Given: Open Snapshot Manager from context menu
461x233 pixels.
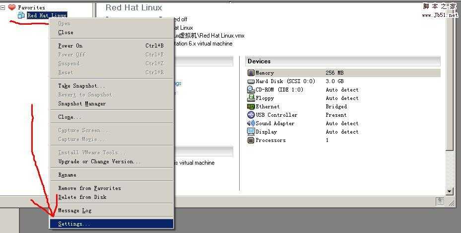Looking at the screenshot, I should 112,104.
